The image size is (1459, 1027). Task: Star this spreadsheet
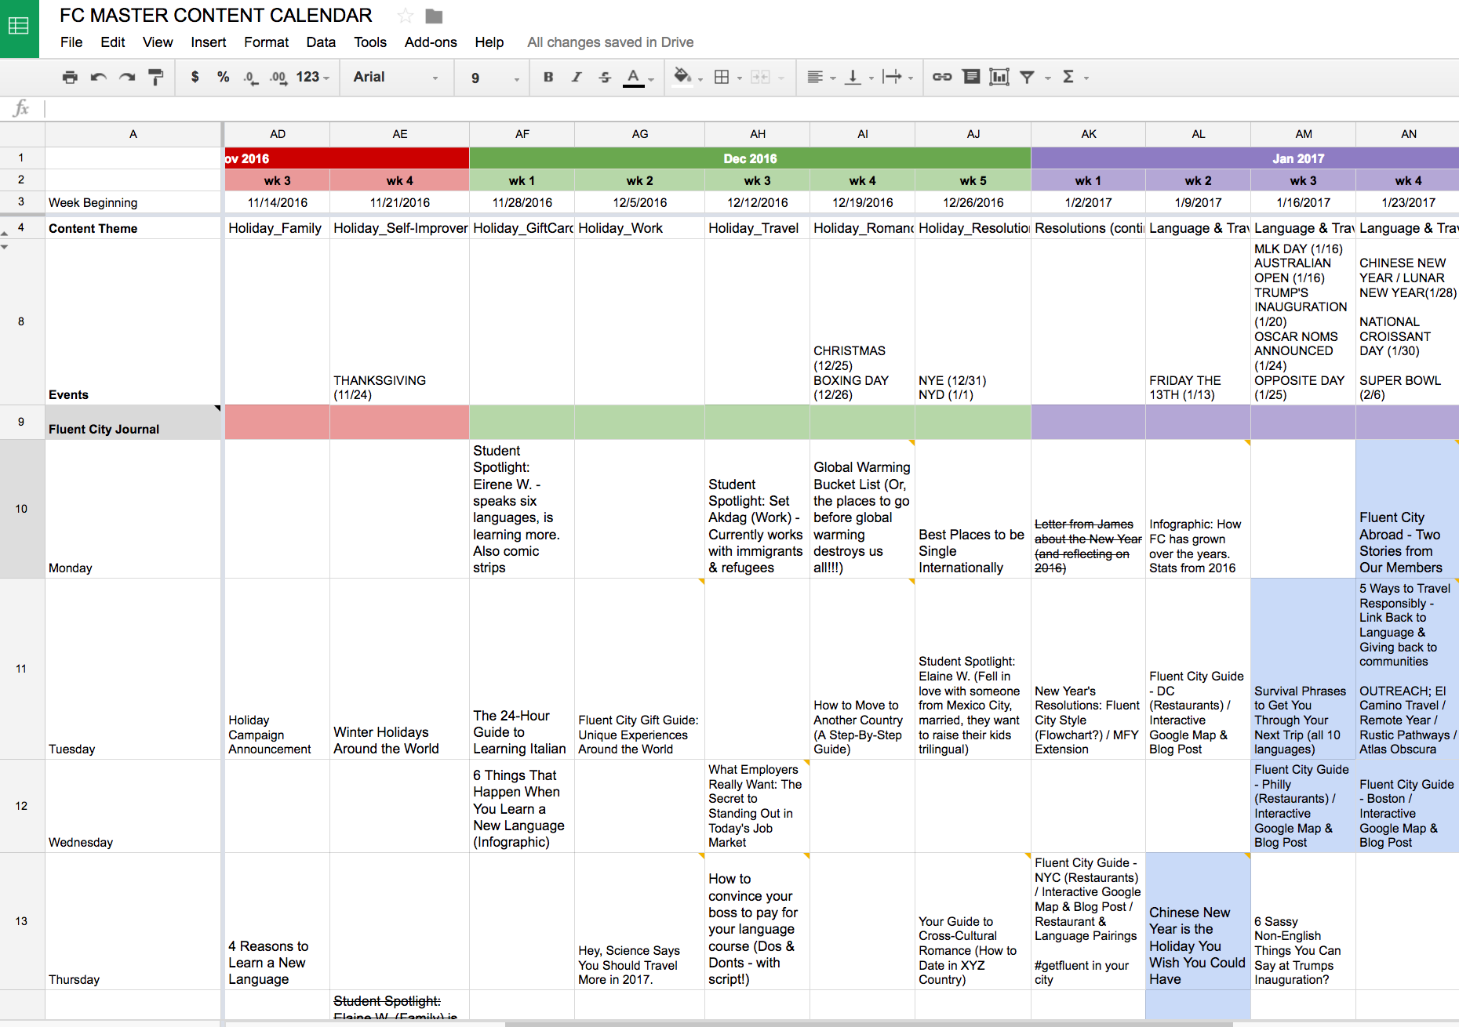405,16
